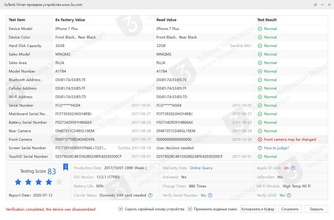Open 'Online Query' warranty link

(x=201, y=168)
